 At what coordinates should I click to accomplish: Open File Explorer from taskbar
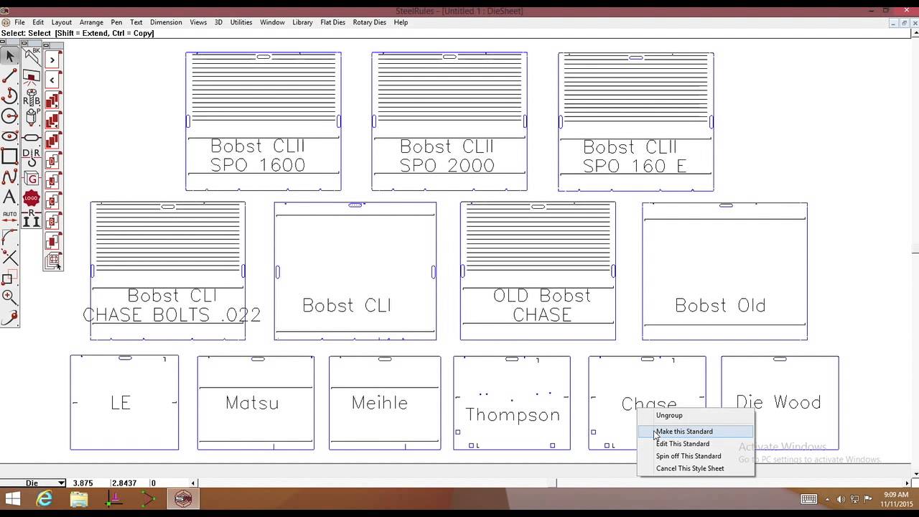point(79,499)
